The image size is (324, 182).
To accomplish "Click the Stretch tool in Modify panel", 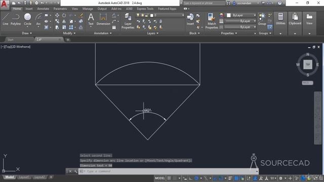I will (57, 27).
